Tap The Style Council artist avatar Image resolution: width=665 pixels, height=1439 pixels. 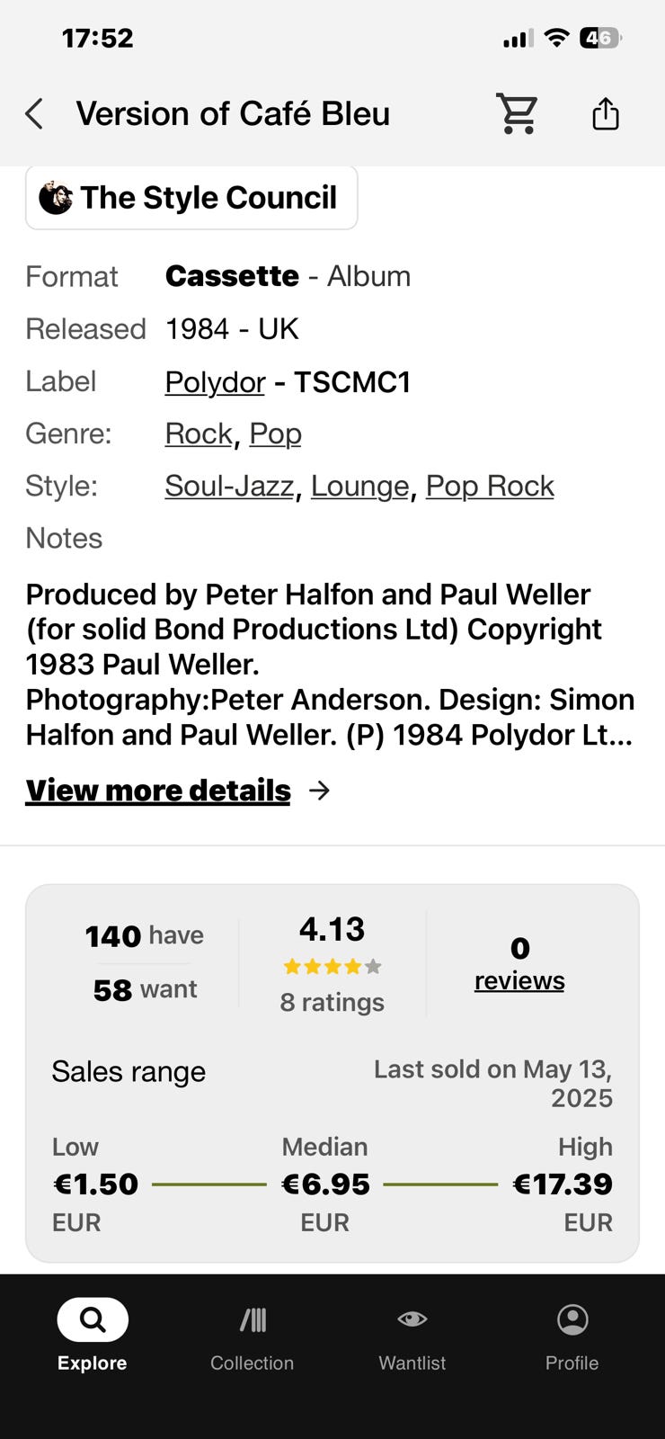pos(56,198)
